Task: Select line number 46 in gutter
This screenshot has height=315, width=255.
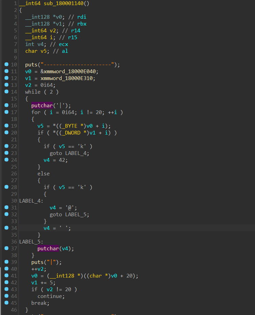Action: [14, 310]
